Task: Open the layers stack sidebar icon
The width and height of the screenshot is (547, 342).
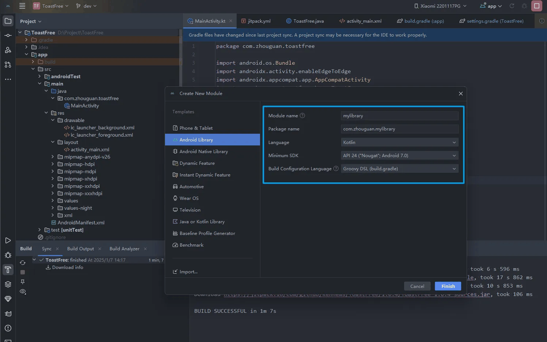Action: [8, 284]
